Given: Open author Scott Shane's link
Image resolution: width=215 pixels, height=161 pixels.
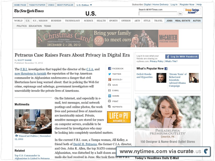Looking at the screenshot, I should pos(24,60).
